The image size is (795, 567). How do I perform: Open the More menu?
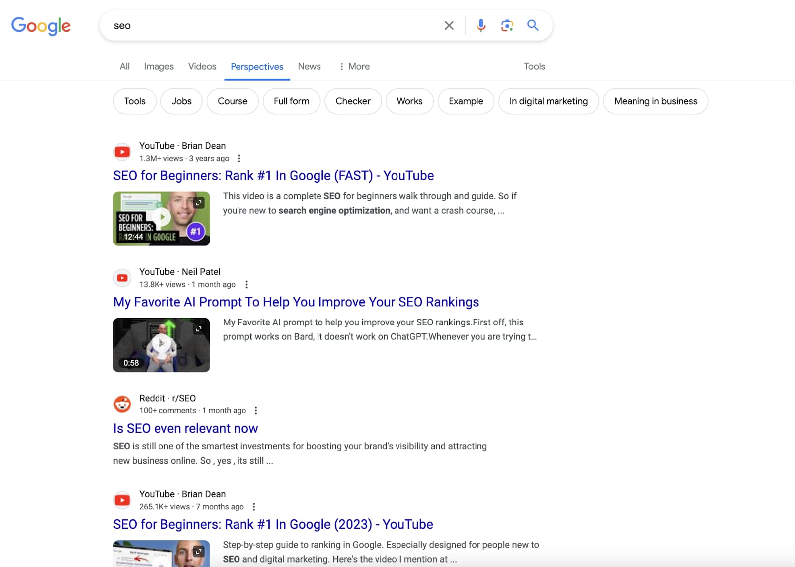[x=354, y=66]
